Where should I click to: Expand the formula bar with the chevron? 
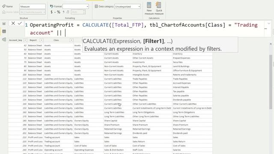pos(269,24)
